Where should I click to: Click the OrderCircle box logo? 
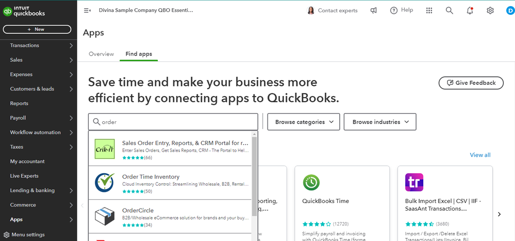click(x=105, y=216)
